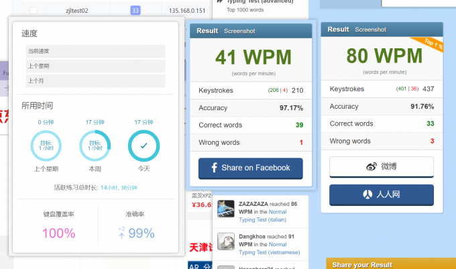Click the 41 WPM score text
Viewport: 456px width, 269px height.
[253, 57]
